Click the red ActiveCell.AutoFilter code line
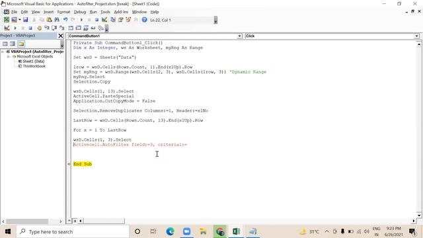This screenshot has height=238, width=423. click(130, 145)
